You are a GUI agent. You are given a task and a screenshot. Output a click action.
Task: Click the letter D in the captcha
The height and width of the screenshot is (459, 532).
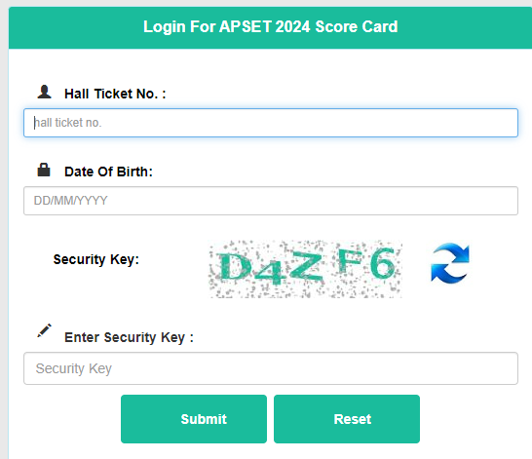click(235, 267)
